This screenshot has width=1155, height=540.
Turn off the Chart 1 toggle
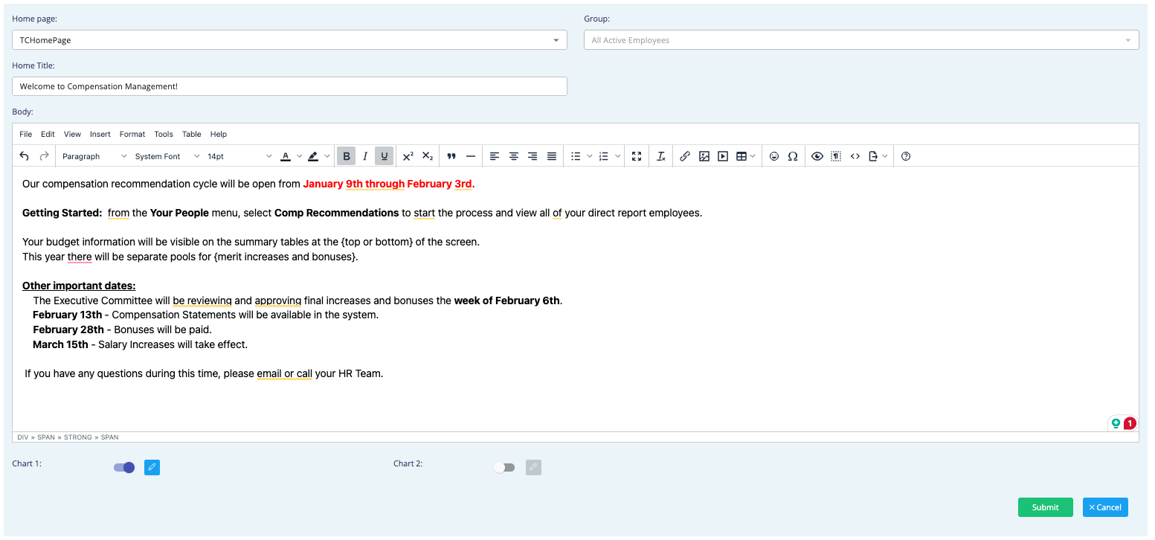coord(124,468)
